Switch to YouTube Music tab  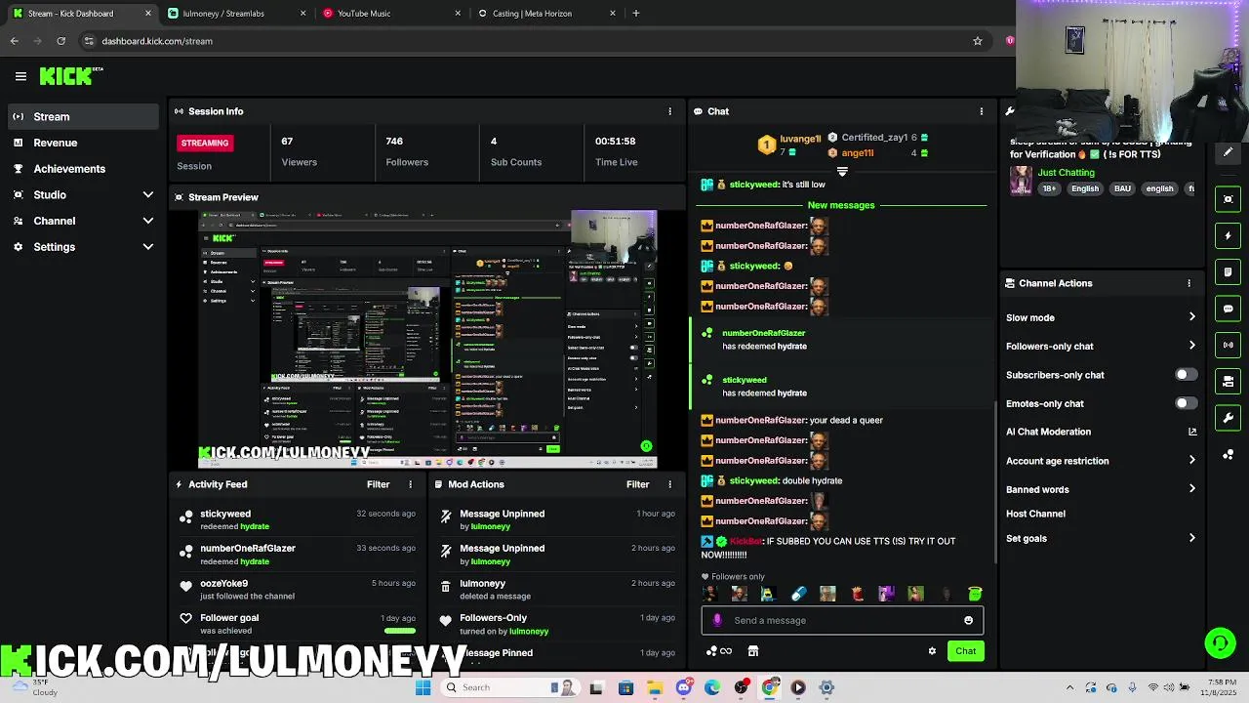pyautogui.click(x=390, y=14)
